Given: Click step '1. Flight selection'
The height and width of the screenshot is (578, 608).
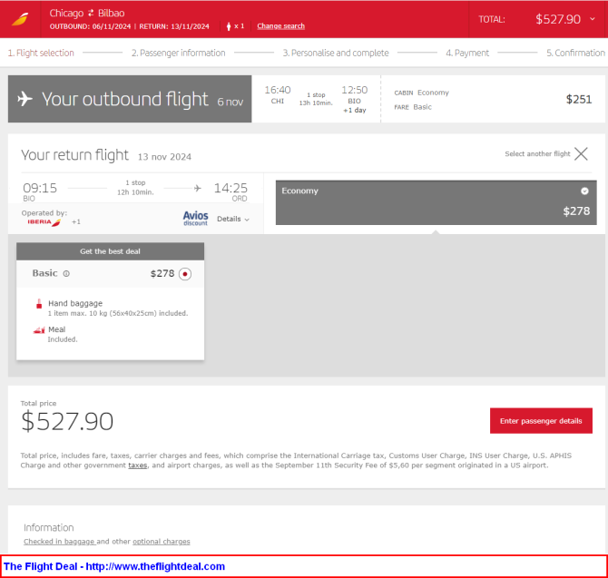Looking at the screenshot, I should pyautogui.click(x=41, y=53).
